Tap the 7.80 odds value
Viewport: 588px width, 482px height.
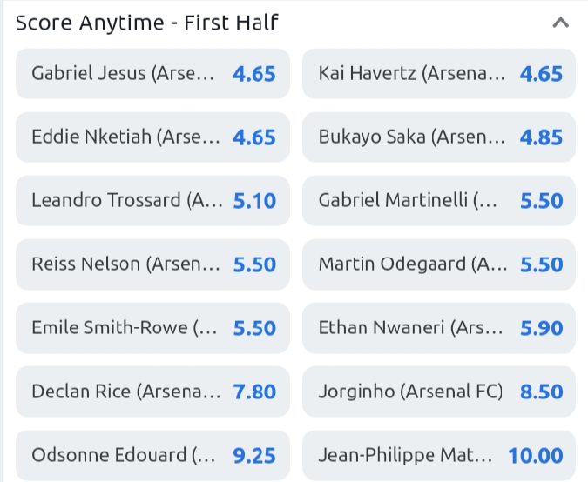tap(254, 392)
